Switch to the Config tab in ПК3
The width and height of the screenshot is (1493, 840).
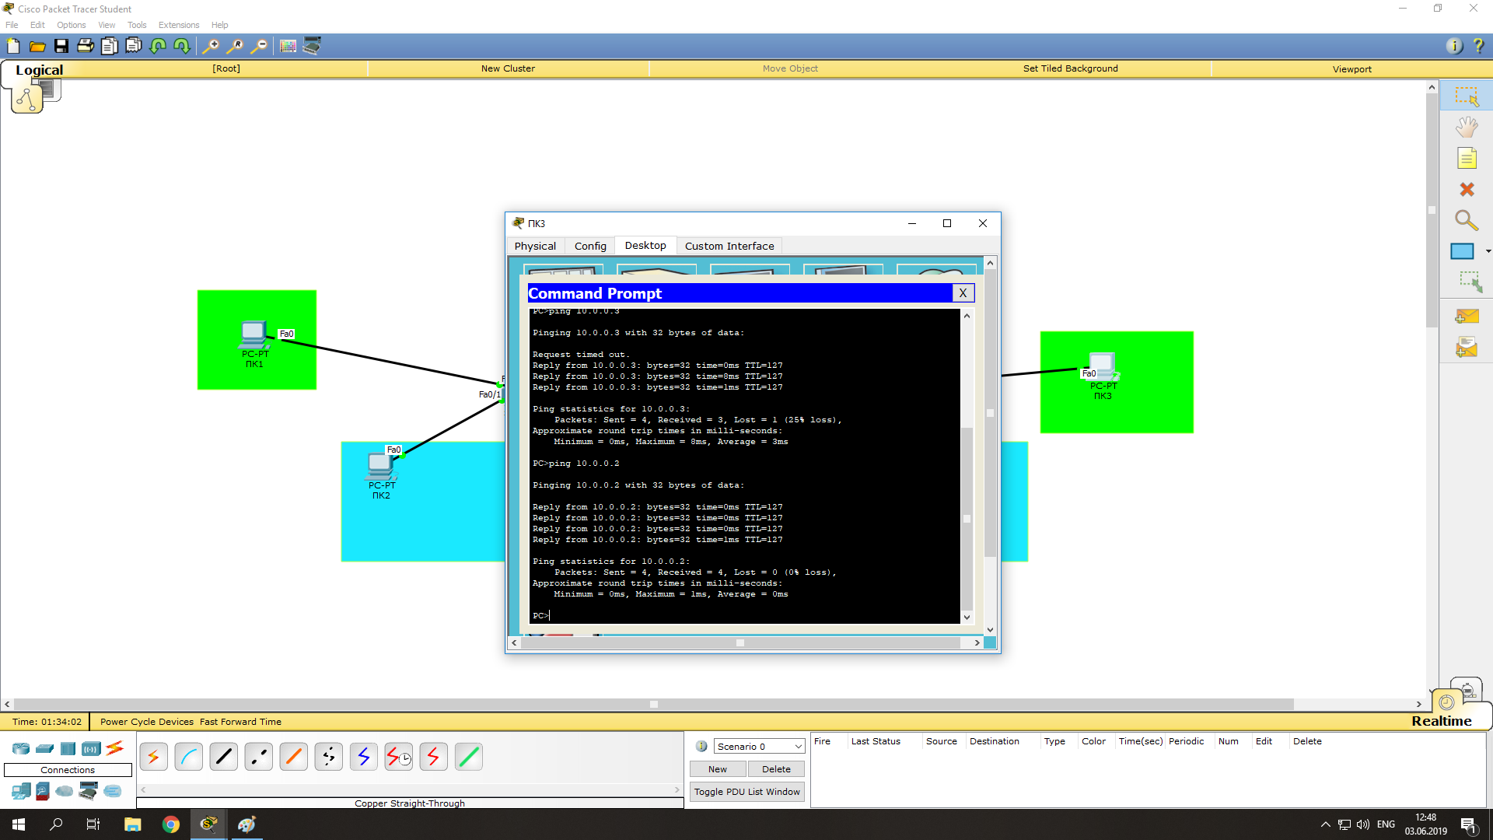click(590, 246)
